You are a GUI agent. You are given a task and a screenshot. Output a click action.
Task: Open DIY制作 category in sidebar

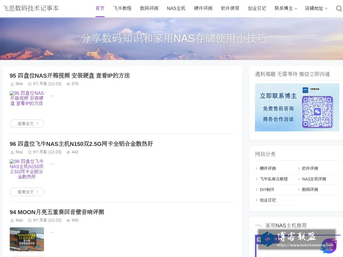click(x=267, y=190)
